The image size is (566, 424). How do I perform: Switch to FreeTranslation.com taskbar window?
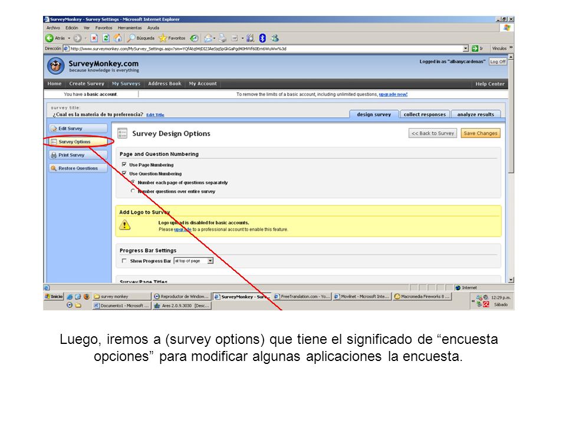click(x=302, y=296)
